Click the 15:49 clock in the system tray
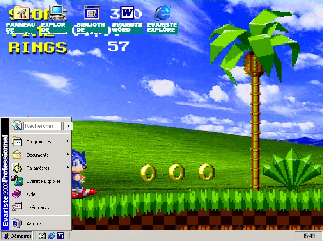The height and width of the screenshot is (241, 323). pyautogui.click(x=309, y=236)
